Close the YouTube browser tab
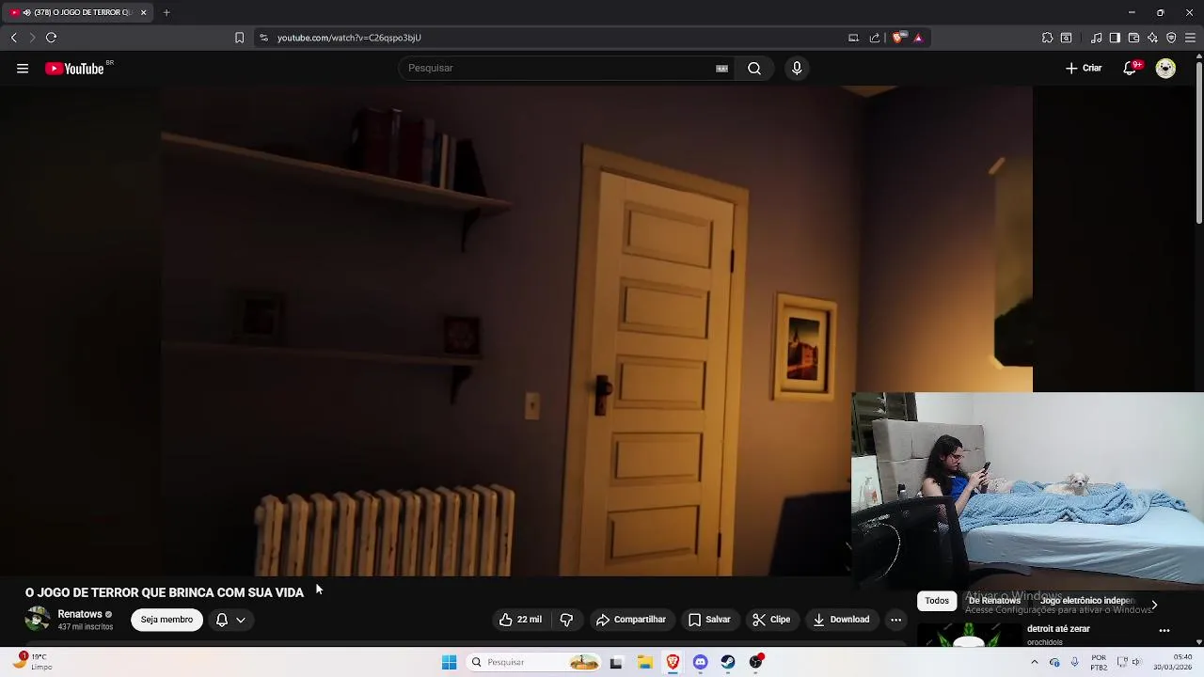This screenshot has height=677, width=1204. 143,12
